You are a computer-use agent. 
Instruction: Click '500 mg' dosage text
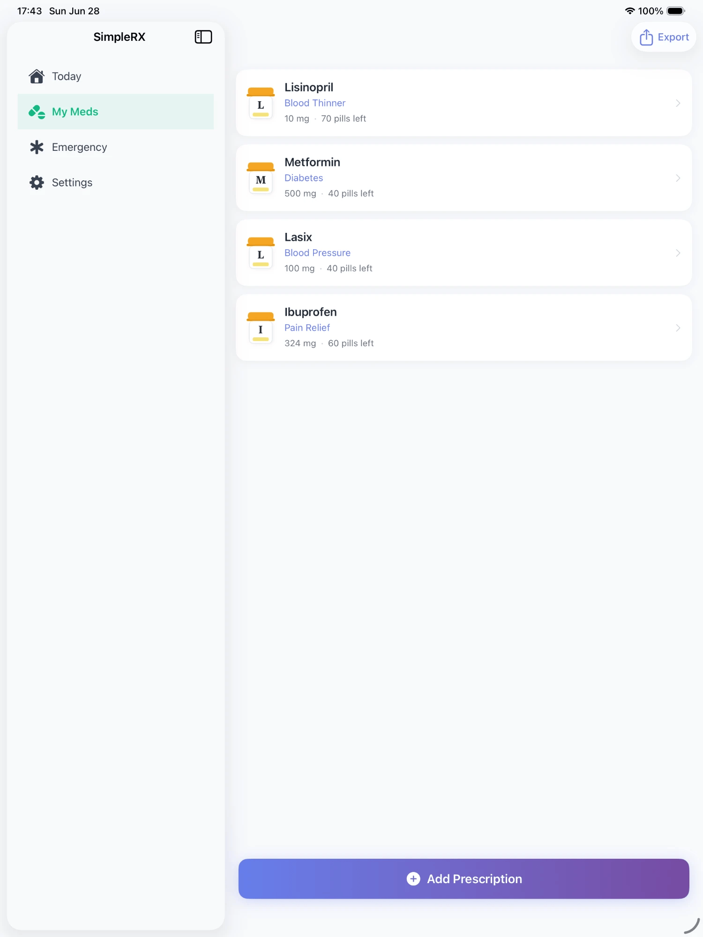coord(300,193)
